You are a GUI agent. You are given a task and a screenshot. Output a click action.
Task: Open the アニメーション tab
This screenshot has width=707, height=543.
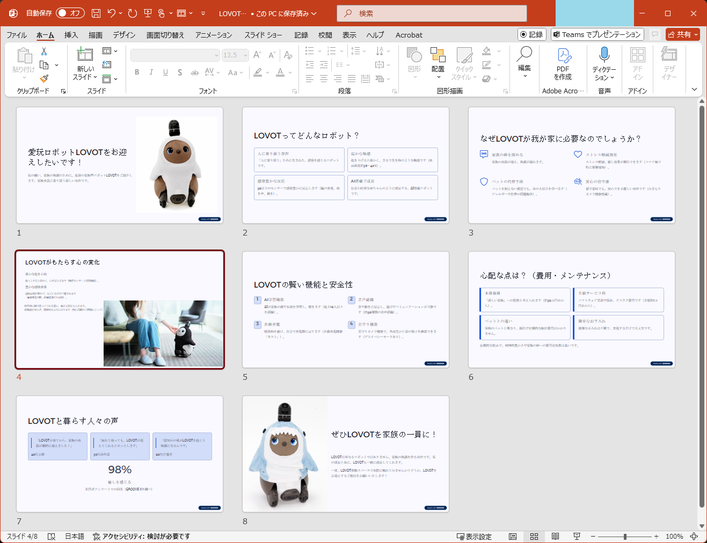pos(214,35)
